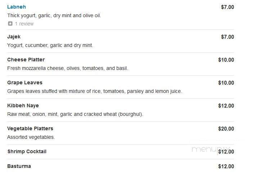Click the Vegetable Platters item name
269x174 pixels.
click(x=30, y=128)
